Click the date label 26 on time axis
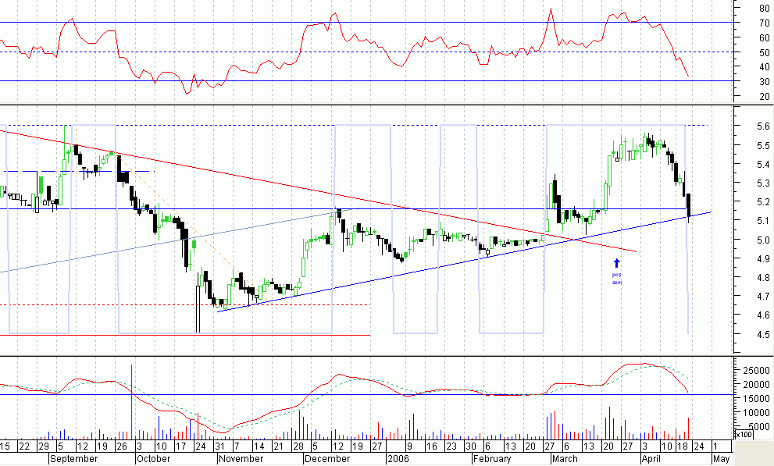This screenshot has width=774, height=466. (121, 446)
